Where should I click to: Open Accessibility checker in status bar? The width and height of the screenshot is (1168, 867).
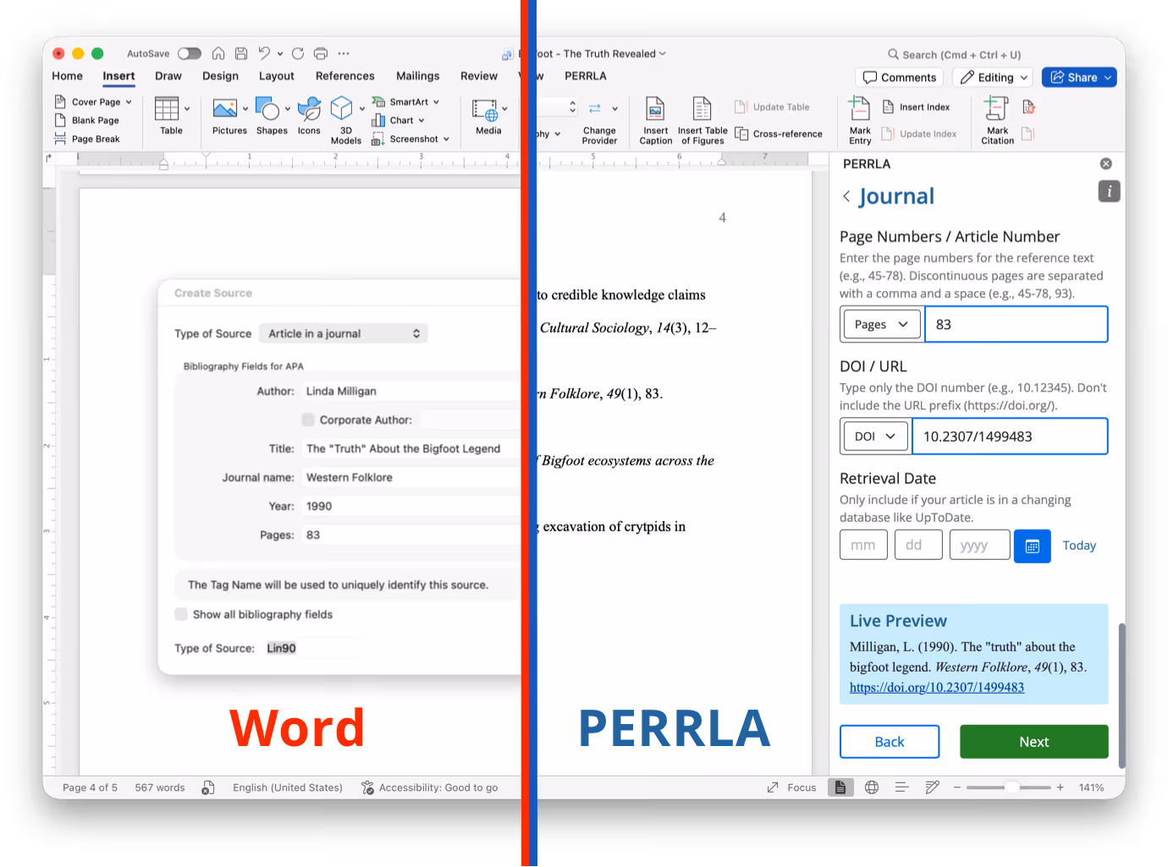tap(429, 787)
